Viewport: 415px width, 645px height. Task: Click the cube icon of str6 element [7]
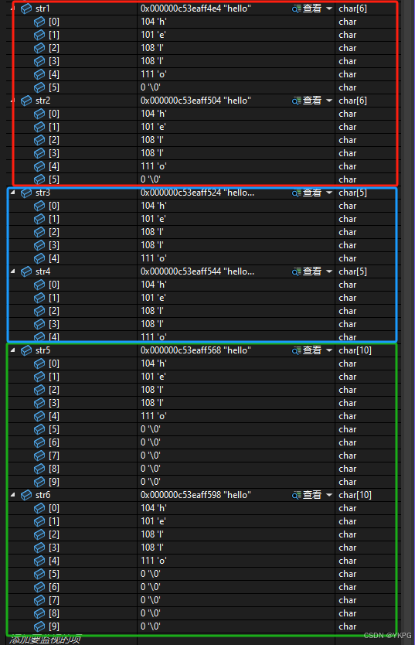coord(39,600)
